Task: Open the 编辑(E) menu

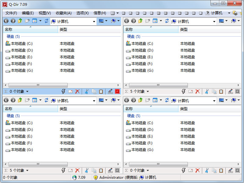Action: 28,13
